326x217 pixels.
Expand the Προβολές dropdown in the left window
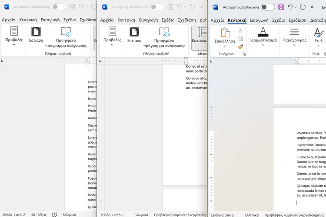click(x=14, y=45)
